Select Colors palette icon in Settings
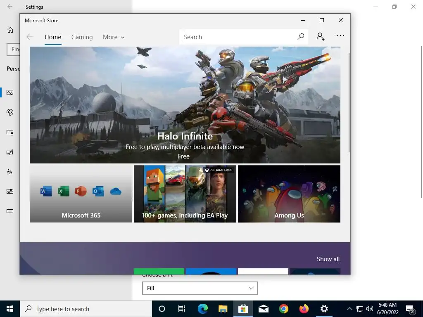 (x=10, y=112)
